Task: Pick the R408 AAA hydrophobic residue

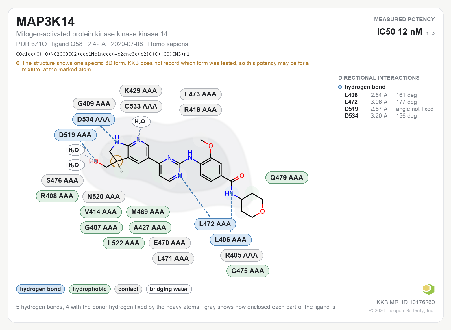Action: pyautogui.click(x=57, y=196)
